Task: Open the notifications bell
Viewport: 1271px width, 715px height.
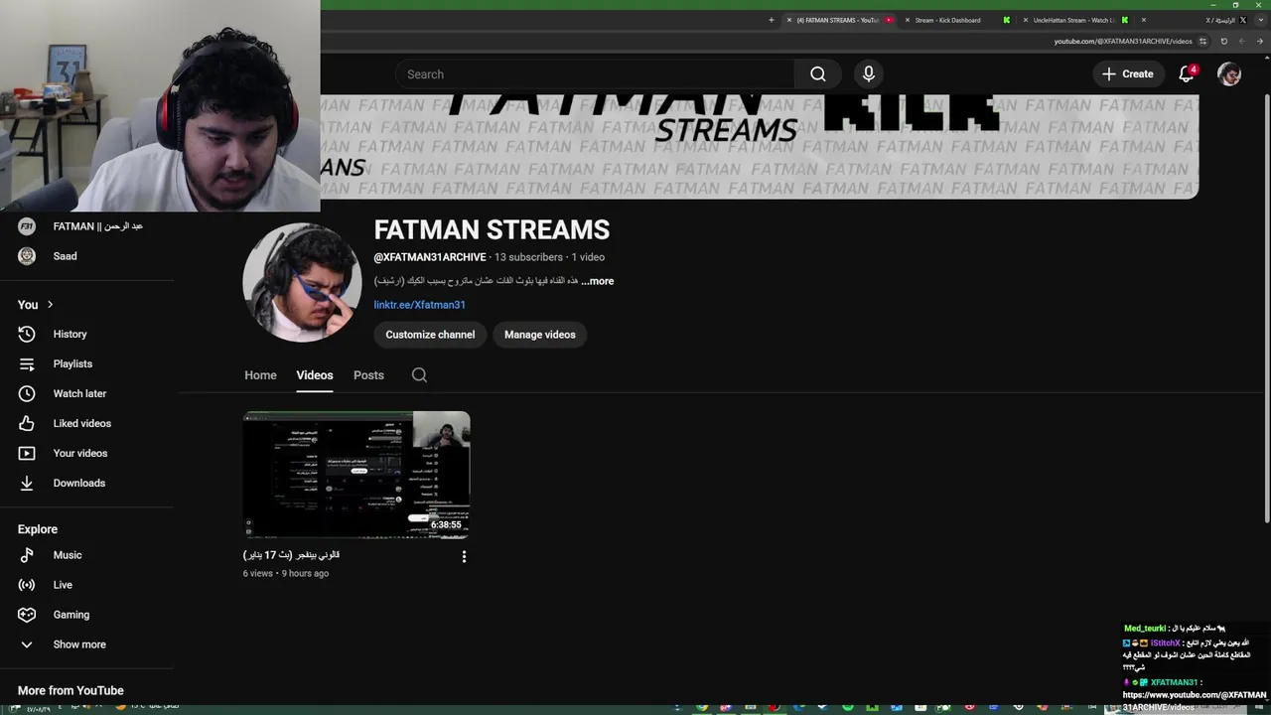Action: pos(1187,74)
